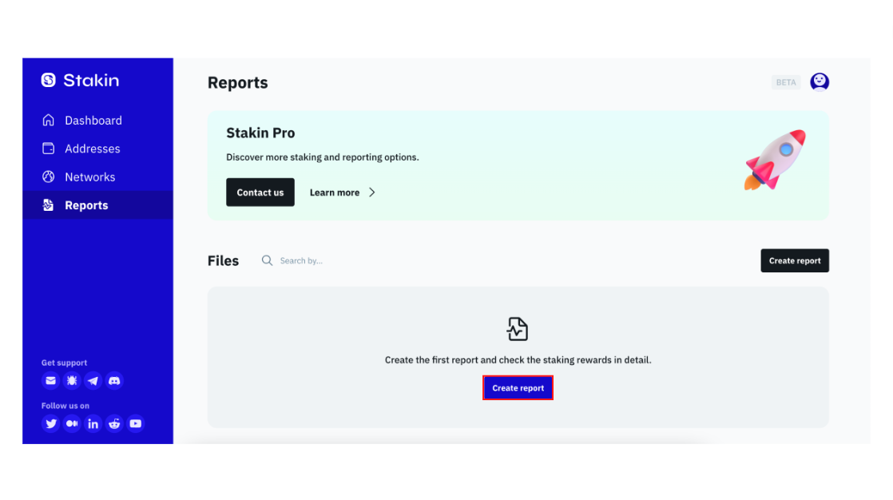This screenshot has height=500, width=893.
Task: Click the Stakin logo
Action: coord(80,80)
